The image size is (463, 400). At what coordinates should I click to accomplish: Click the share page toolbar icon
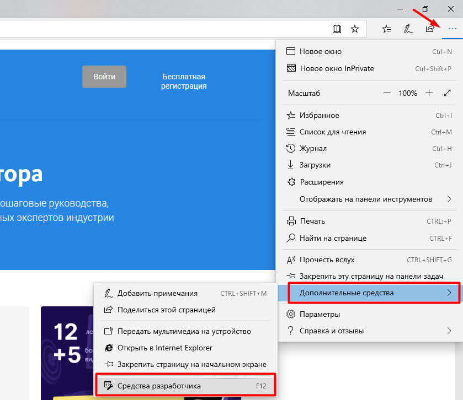pyautogui.click(x=430, y=29)
